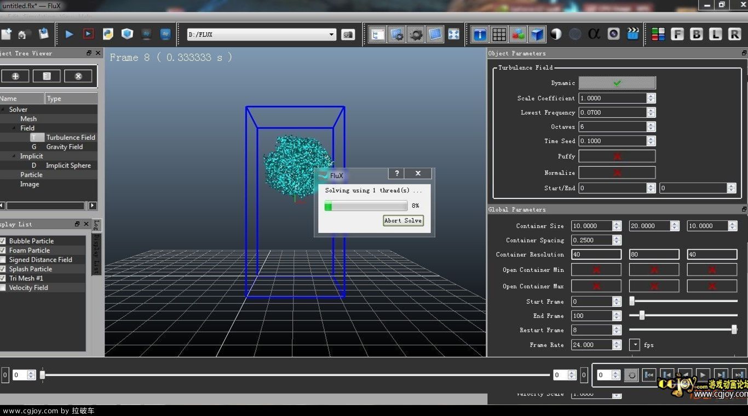Image resolution: width=748 pixels, height=416 pixels.
Task: Click the red green blue spheres icon
Action: pos(518,35)
